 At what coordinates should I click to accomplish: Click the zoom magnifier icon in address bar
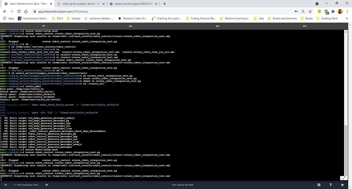(x=303, y=11)
